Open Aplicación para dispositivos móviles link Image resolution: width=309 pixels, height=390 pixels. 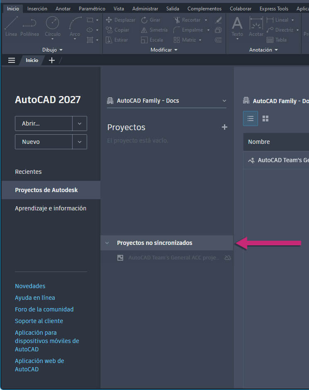click(47, 341)
